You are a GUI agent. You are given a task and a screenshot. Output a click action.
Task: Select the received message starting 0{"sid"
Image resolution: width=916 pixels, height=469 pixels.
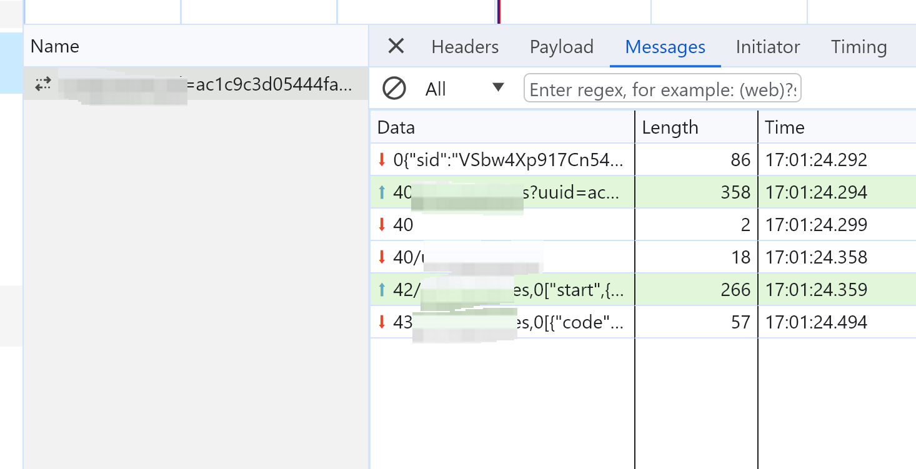pyautogui.click(x=643, y=160)
